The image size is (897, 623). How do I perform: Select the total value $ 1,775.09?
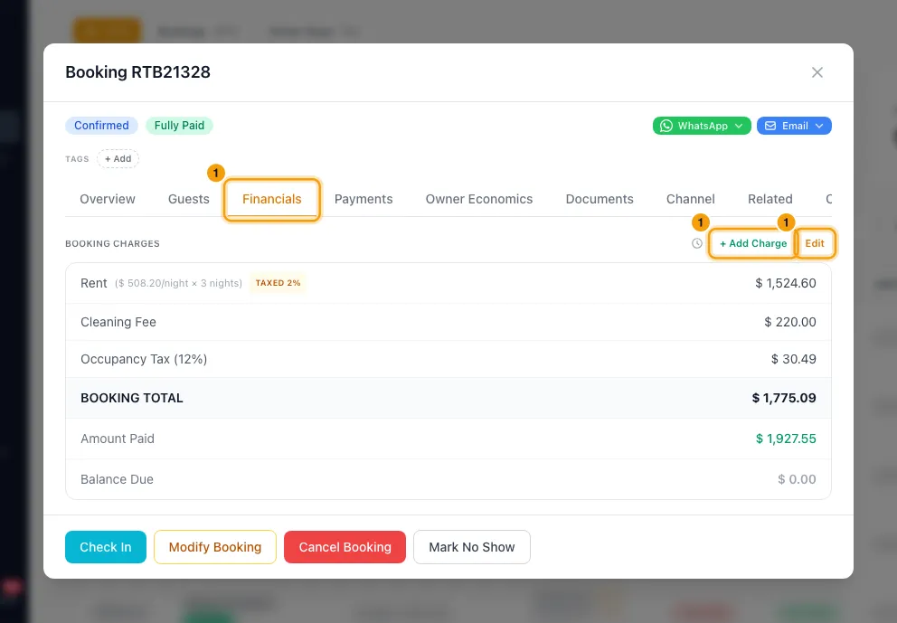coord(784,398)
